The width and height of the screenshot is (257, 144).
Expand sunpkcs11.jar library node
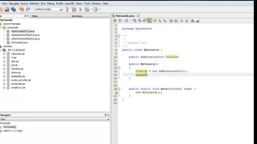pyautogui.click(x=4, y=88)
